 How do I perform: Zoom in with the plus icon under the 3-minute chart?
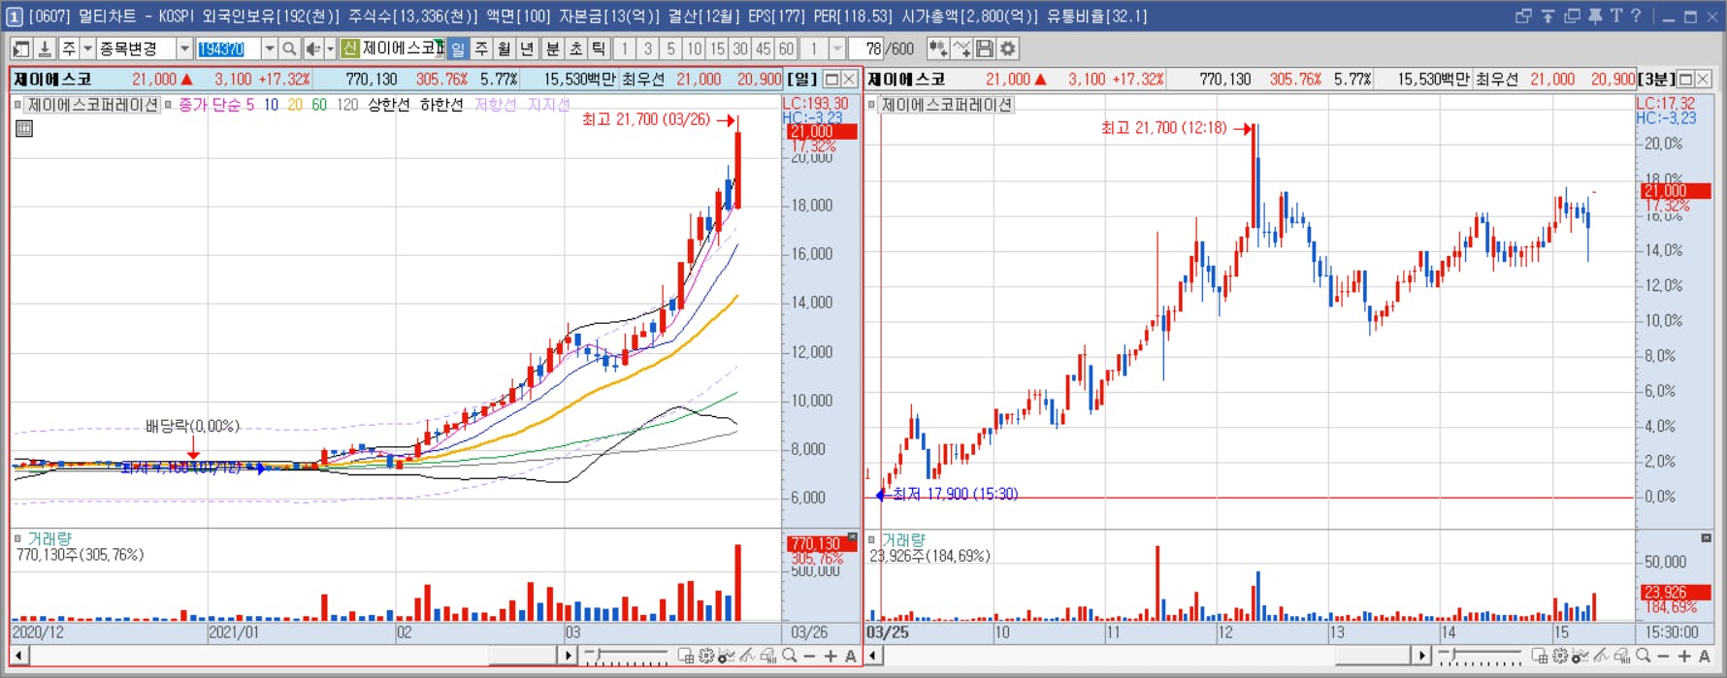[1684, 657]
